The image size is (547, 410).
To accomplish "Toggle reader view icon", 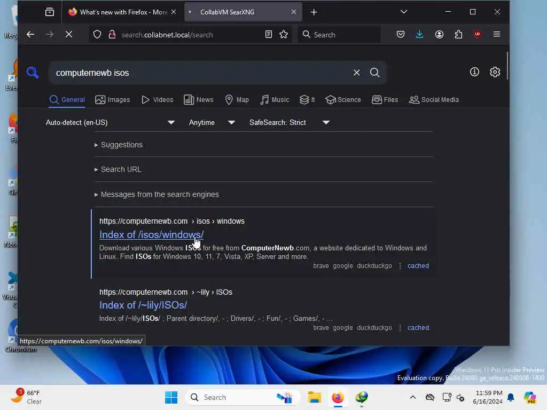I will (268, 34).
